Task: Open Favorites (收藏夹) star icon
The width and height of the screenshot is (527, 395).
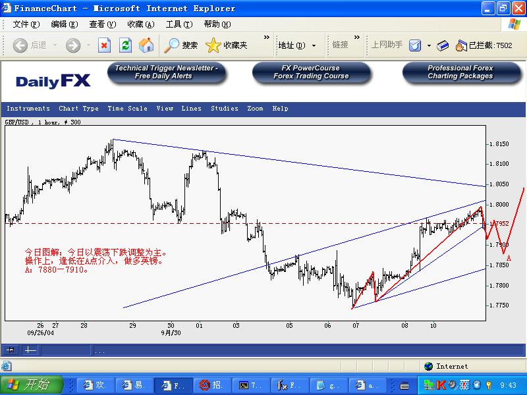Action: (213, 45)
